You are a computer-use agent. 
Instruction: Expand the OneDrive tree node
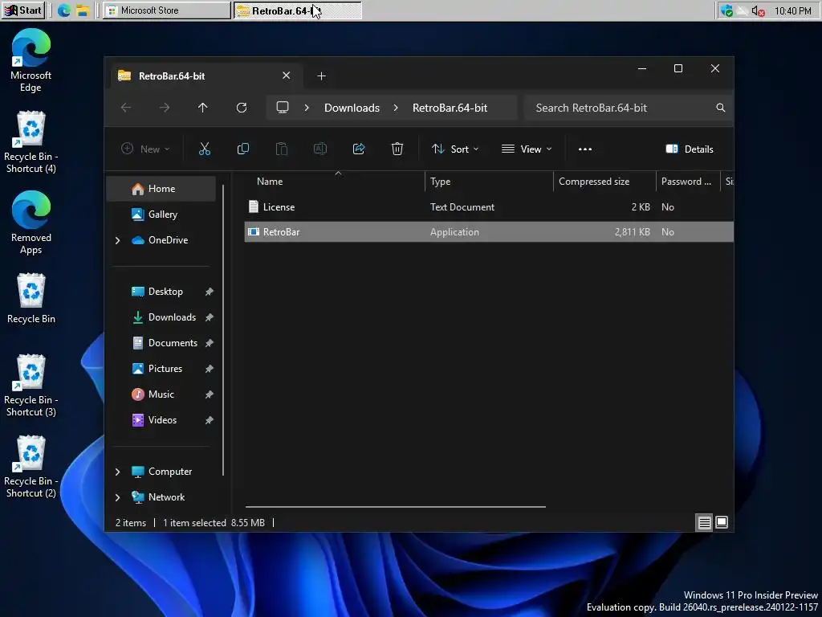pos(117,240)
